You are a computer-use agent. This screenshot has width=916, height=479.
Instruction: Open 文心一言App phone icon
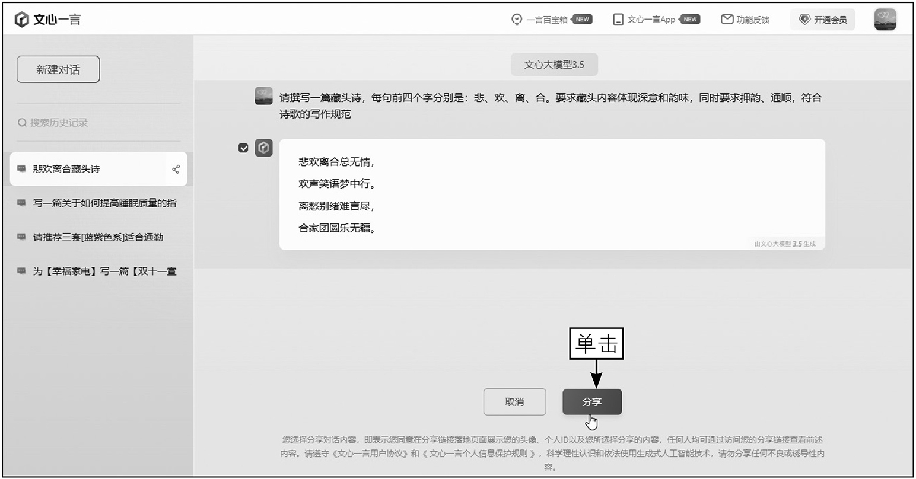(x=618, y=20)
